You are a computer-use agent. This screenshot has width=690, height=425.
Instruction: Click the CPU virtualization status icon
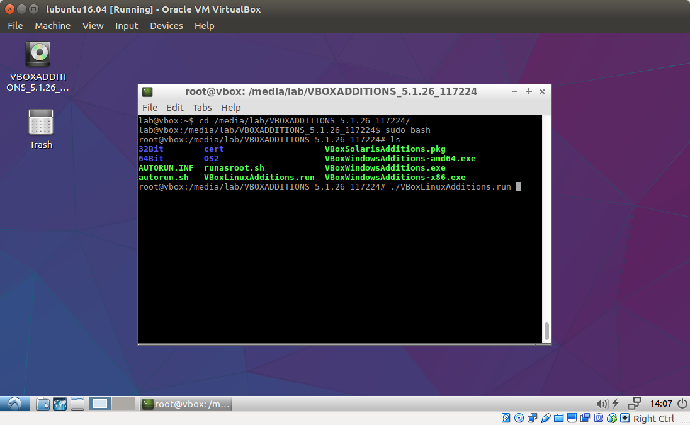point(599,418)
